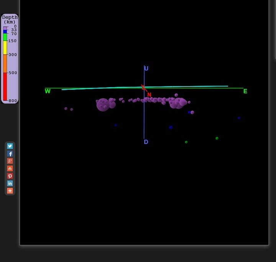Share on Facebook icon
Image resolution: width=276 pixels, height=262 pixels.
coord(10,154)
